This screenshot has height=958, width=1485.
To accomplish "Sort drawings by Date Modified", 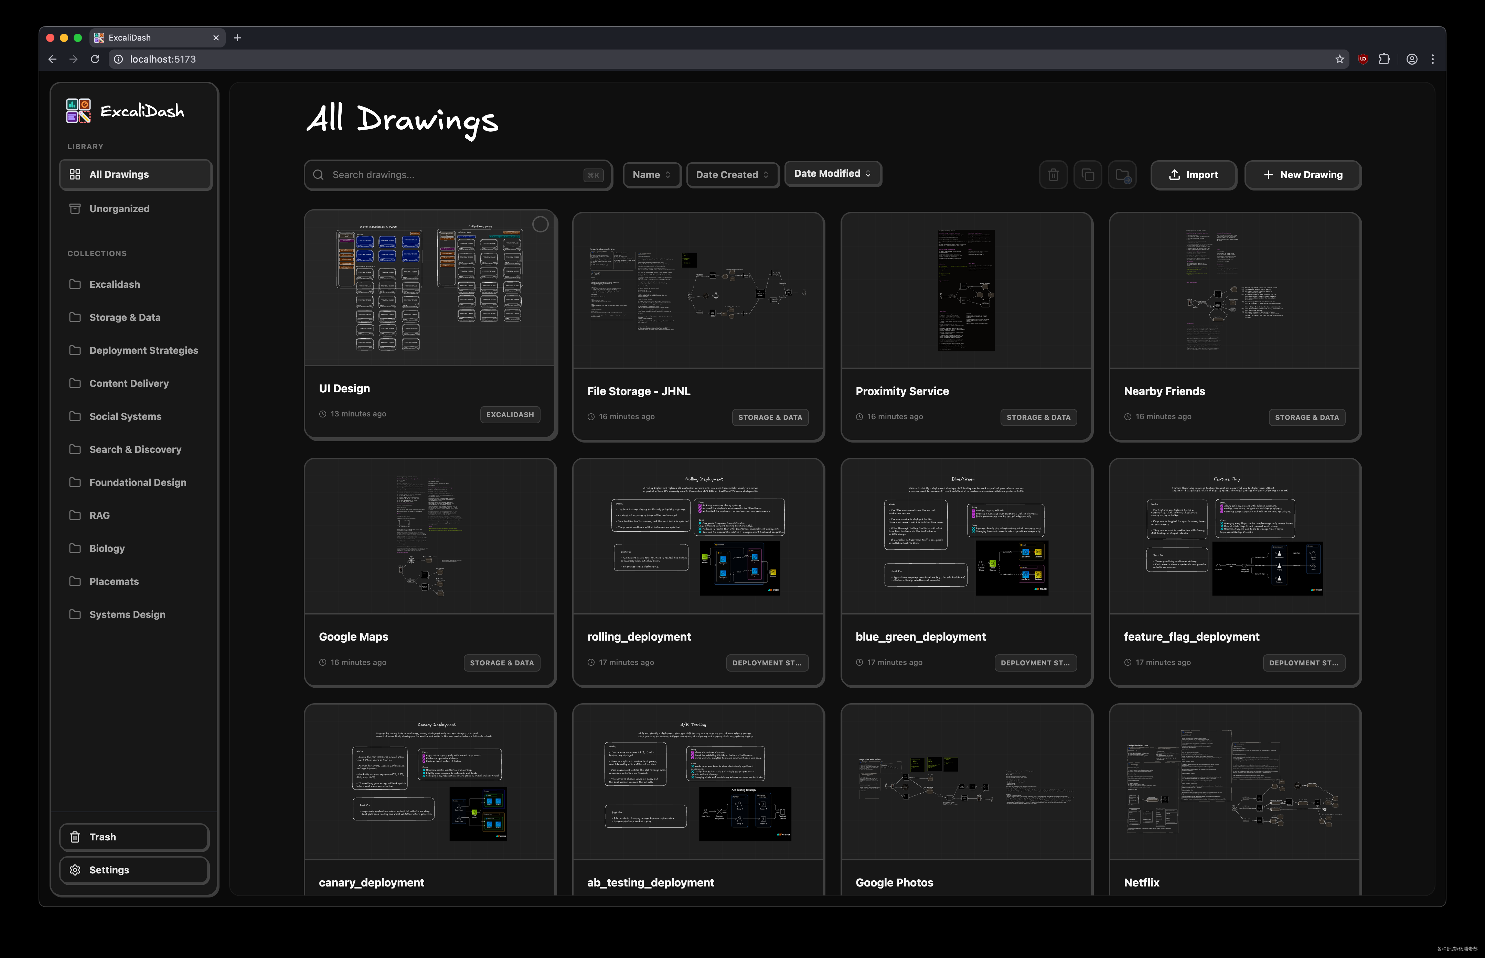I will point(832,174).
